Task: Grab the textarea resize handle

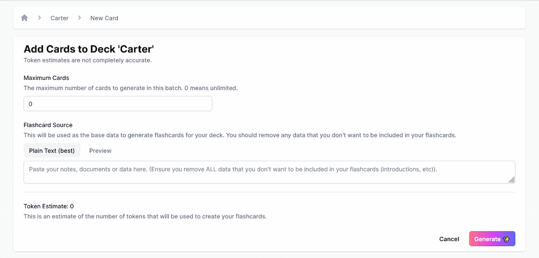Action: pos(512,180)
